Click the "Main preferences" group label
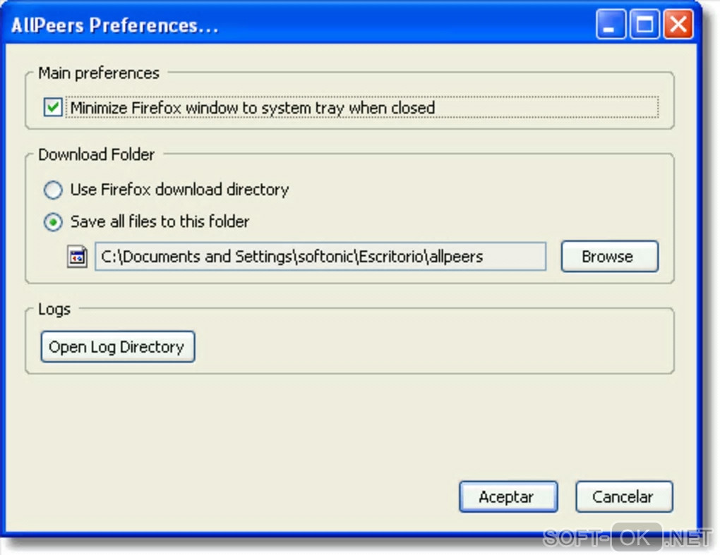 (99, 73)
